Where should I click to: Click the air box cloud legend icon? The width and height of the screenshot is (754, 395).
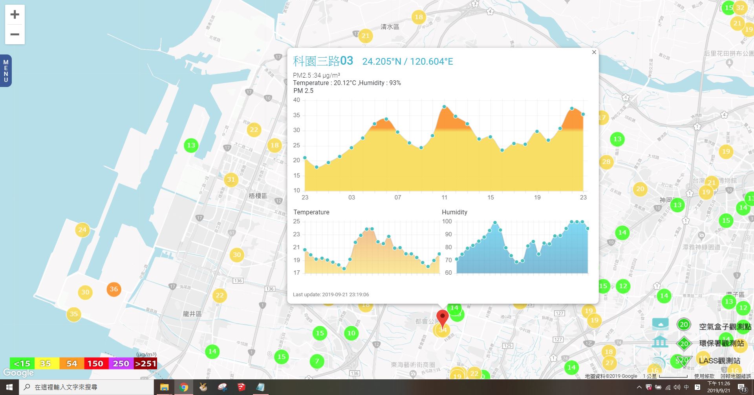(x=660, y=324)
